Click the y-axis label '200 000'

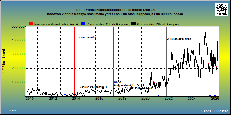click(18, 68)
